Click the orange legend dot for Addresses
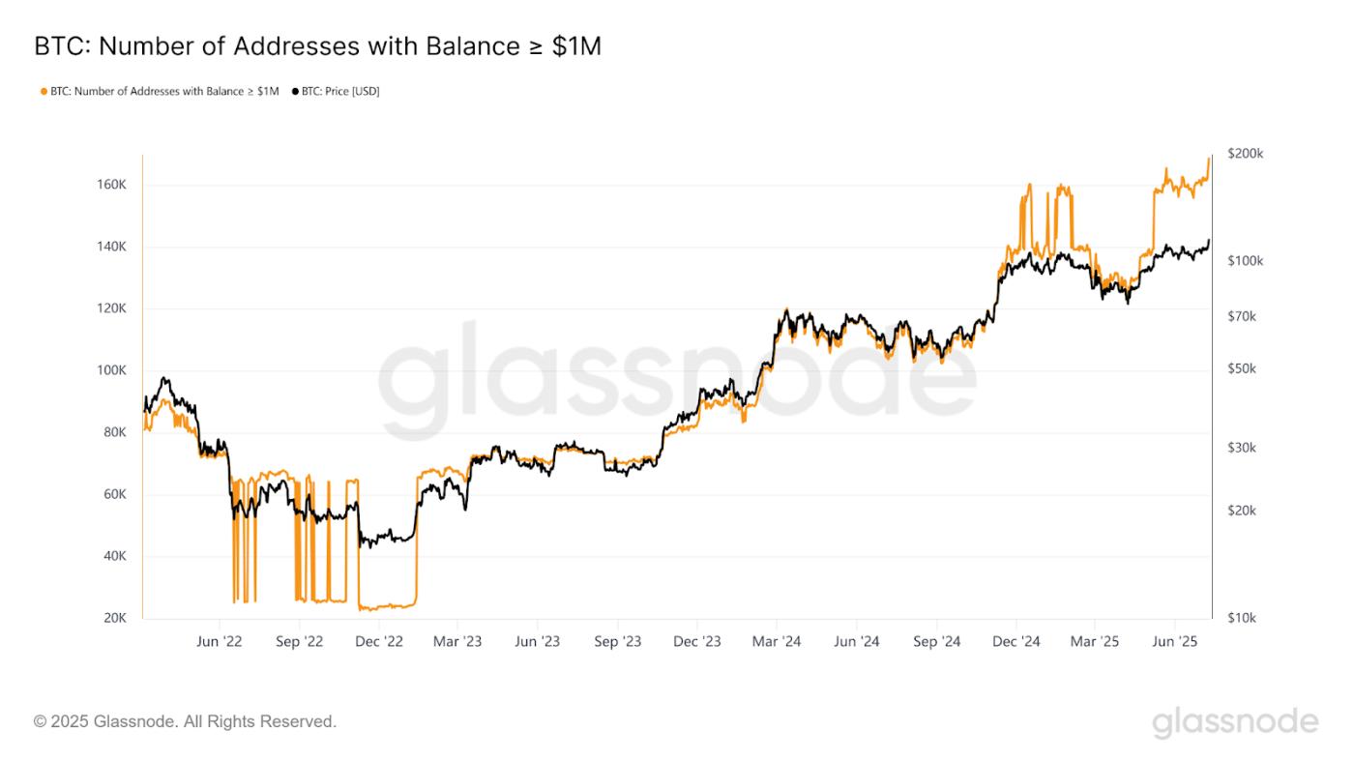This screenshot has width=1354, height=761. pyautogui.click(x=44, y=91)
